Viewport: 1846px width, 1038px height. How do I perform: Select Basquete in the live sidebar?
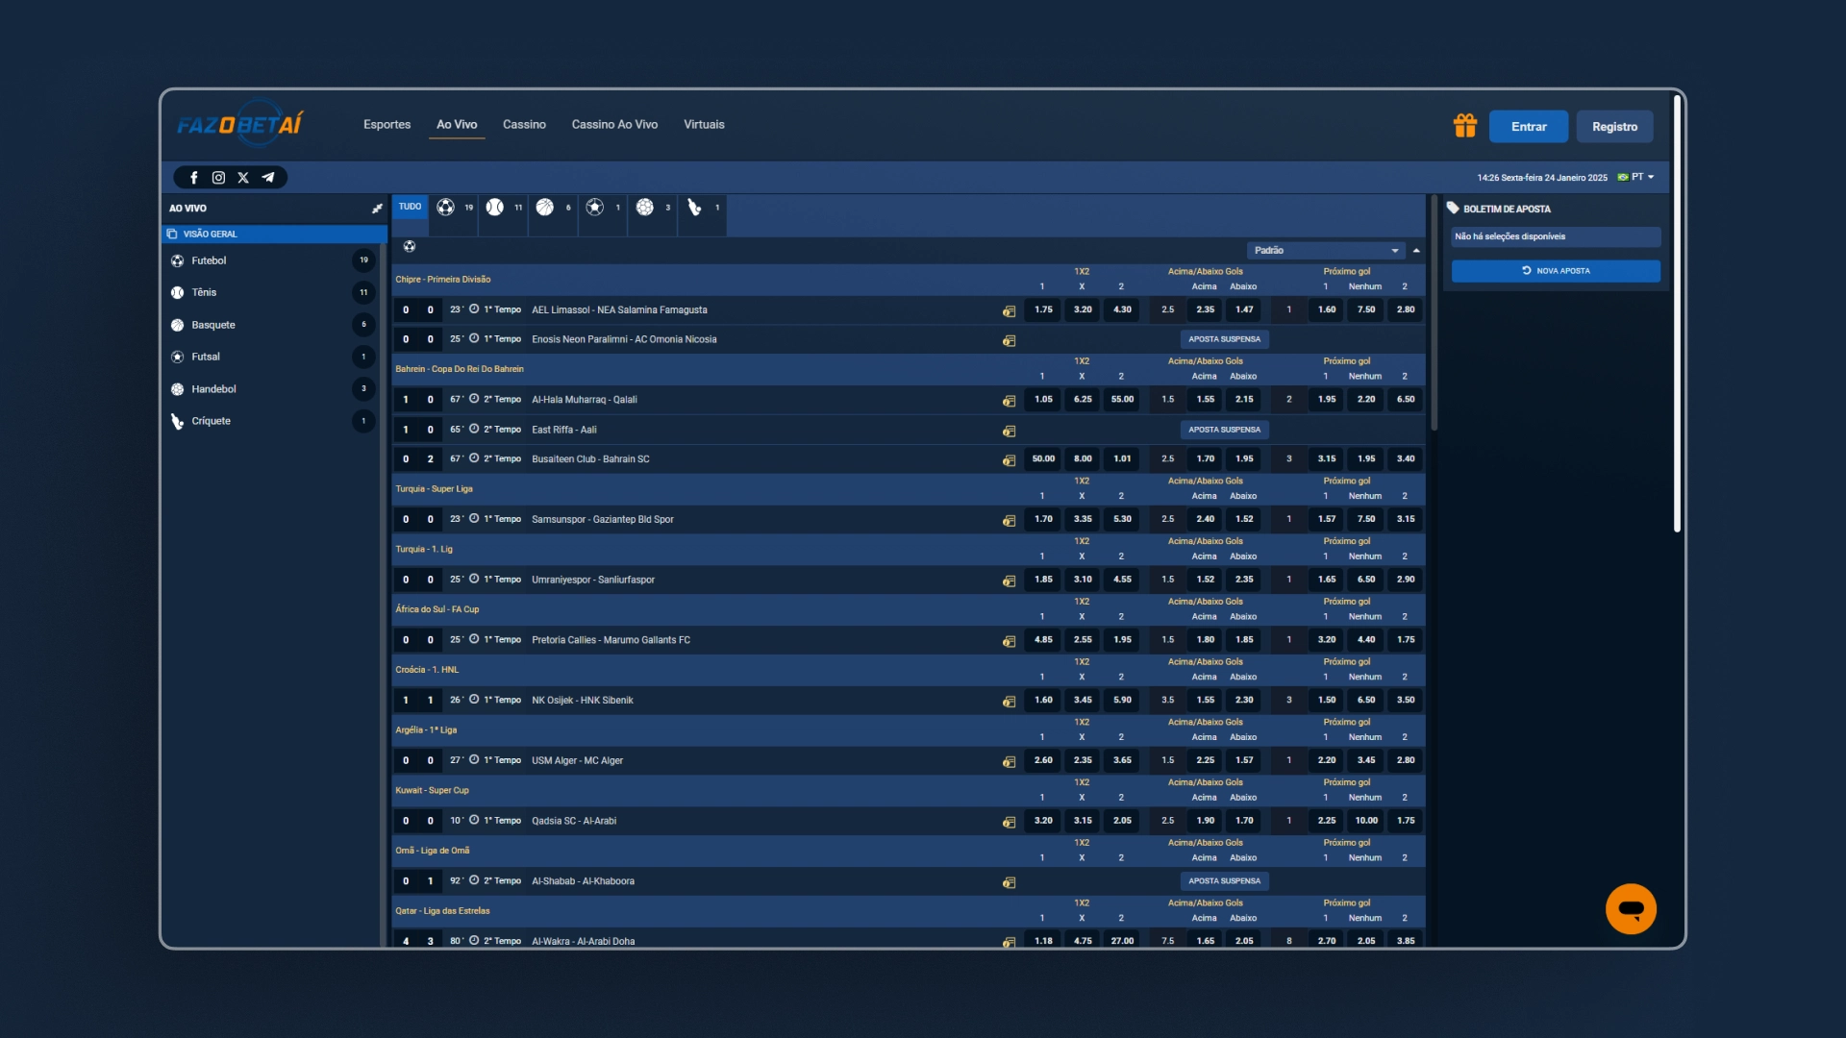272,325
